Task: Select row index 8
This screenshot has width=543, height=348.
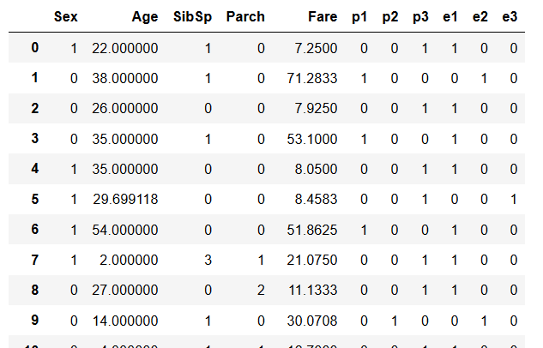Action: pos(34,290)
